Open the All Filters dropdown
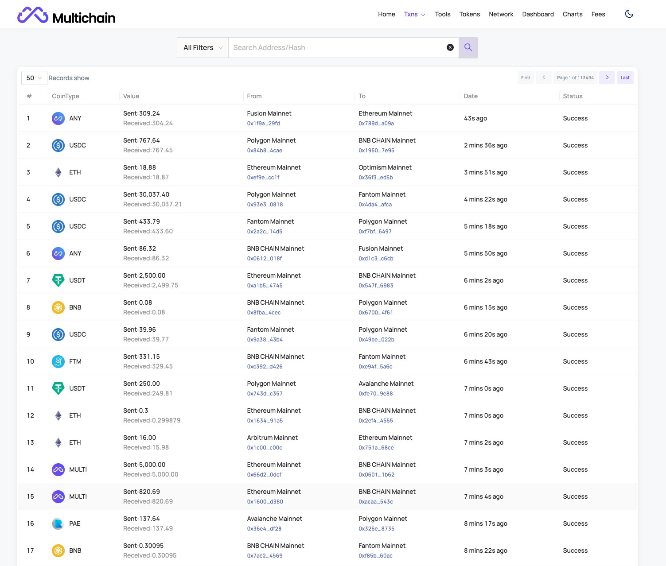 203,47
